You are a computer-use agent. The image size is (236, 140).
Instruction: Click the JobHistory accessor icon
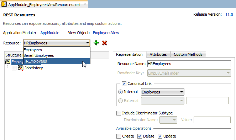click(x=21, y=68)
